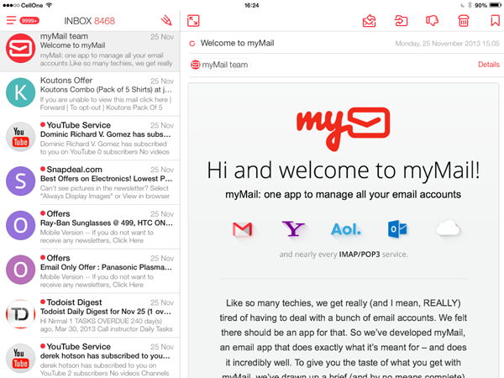504x378 pixels.
Task: Click date Monday, 25 November 2013
Action: pos(447,44)
